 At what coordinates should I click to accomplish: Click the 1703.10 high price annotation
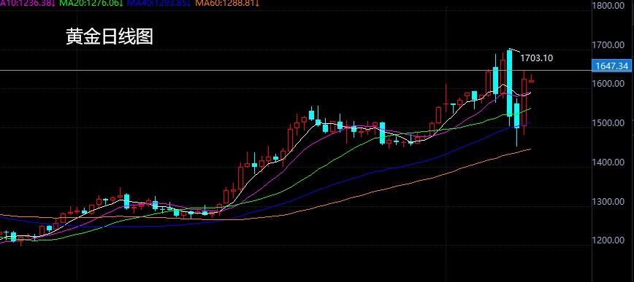point(536,58)
